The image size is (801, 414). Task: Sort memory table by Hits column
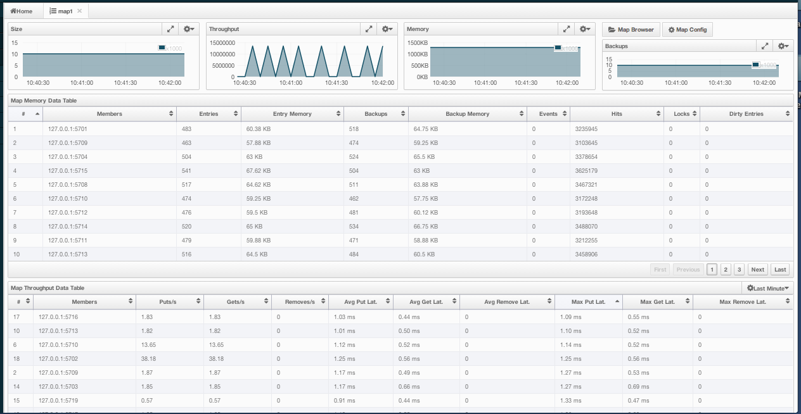pyautogui.click(x=616, y=114)
